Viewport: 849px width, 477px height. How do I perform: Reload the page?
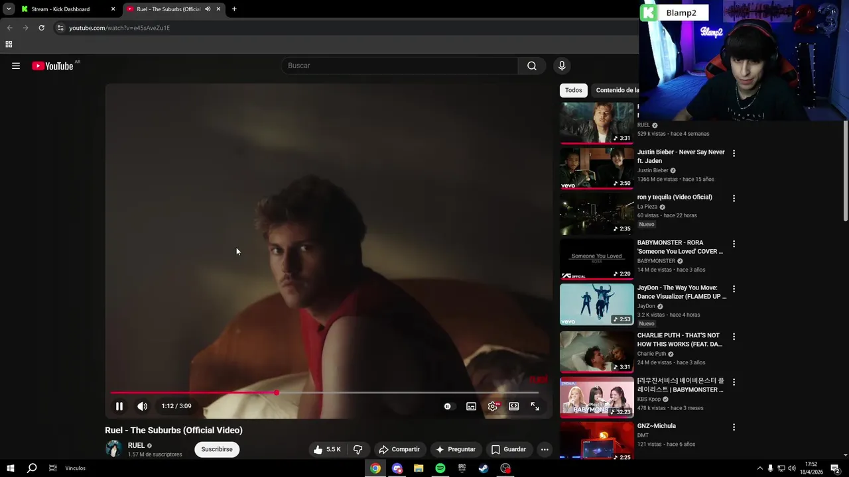[41, 28]
